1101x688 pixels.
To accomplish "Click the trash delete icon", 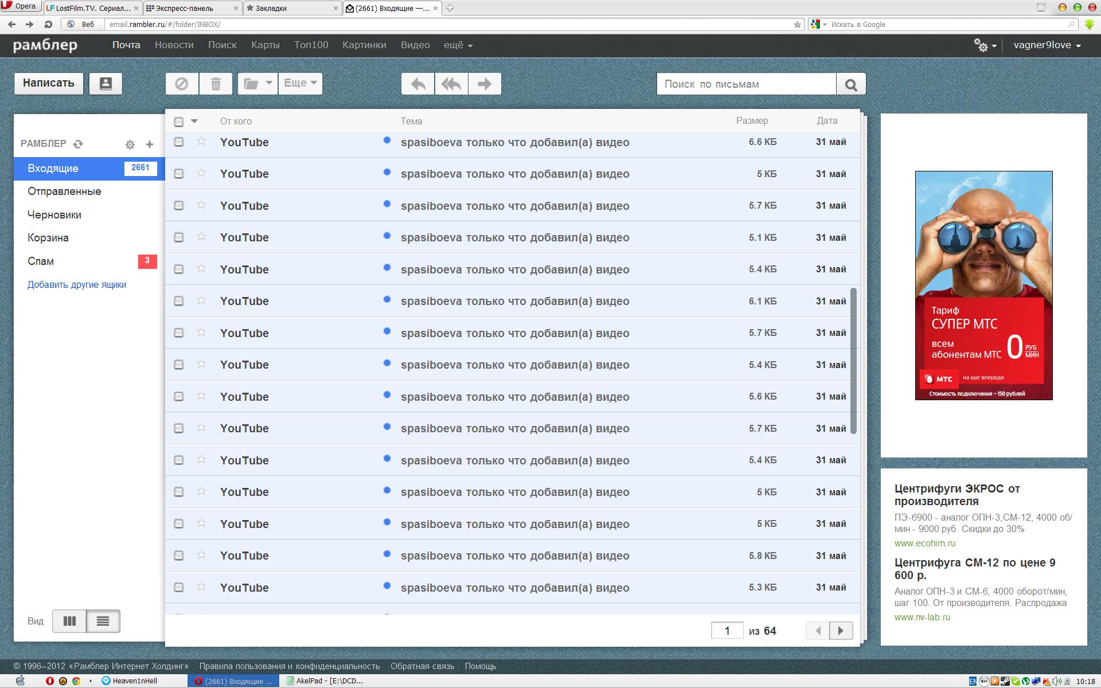I will tap(216, 84).
